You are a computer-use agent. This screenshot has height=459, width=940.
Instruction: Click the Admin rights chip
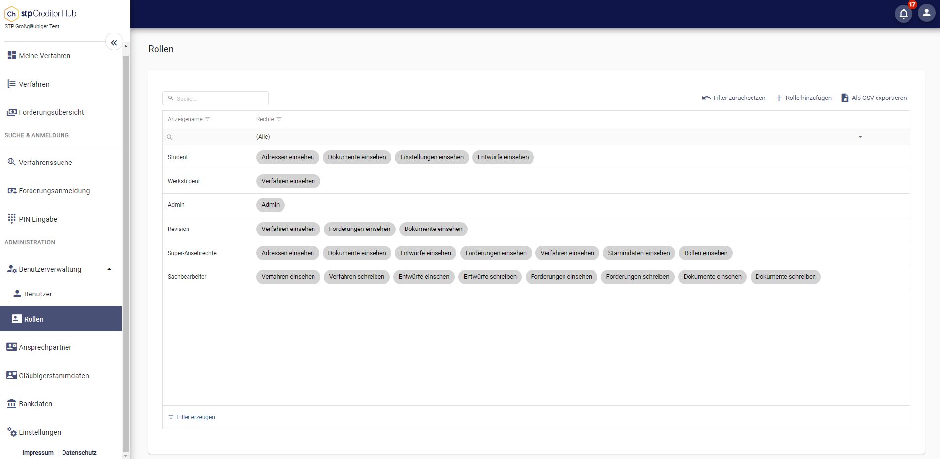coord(271,205)
